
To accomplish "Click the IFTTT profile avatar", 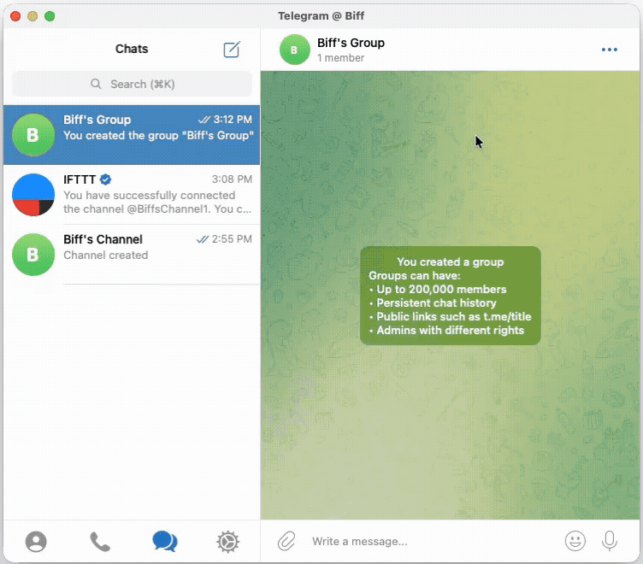I will 33,195.
